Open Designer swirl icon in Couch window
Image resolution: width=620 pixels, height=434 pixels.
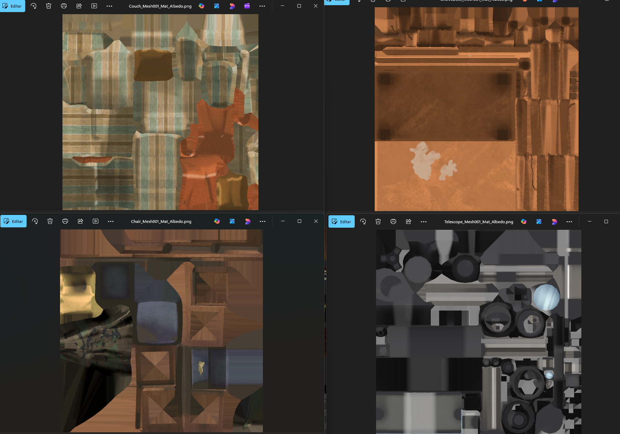pos(232,6)
